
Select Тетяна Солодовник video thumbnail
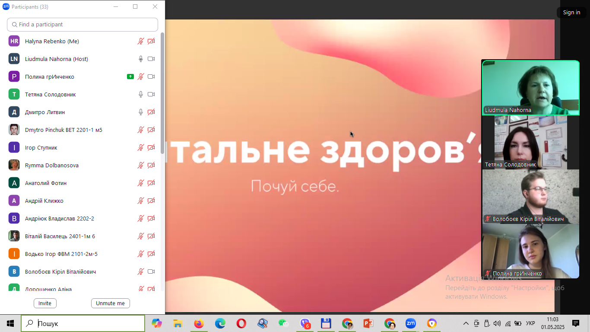coord(530,142)
